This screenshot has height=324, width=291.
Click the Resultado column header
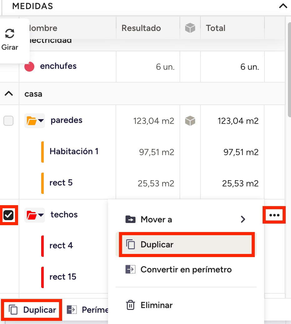[141, 28]
